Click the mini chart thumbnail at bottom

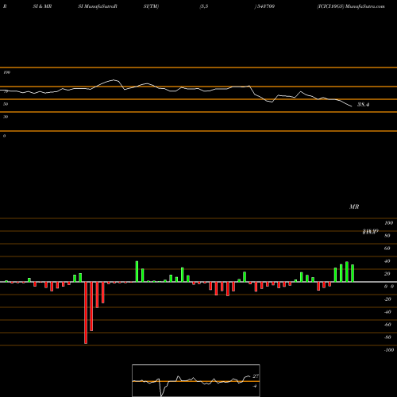click(x=196, y=380)
